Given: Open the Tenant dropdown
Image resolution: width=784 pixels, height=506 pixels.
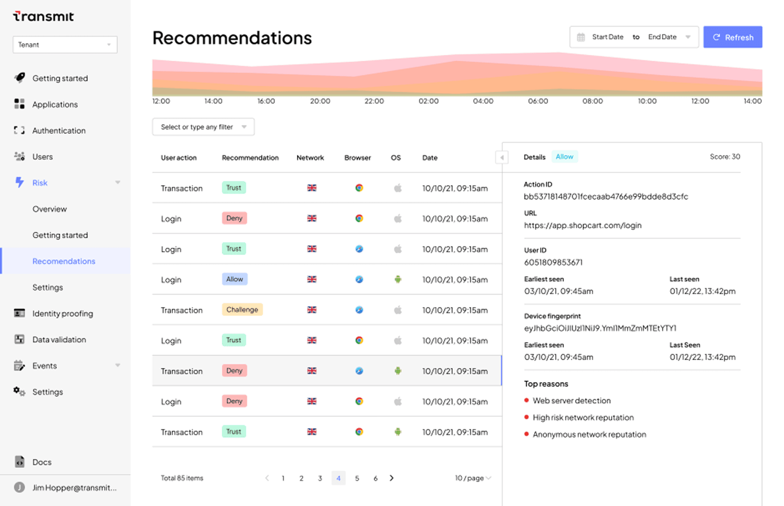Looking at the screenshot, I should (x=65, y=45).
